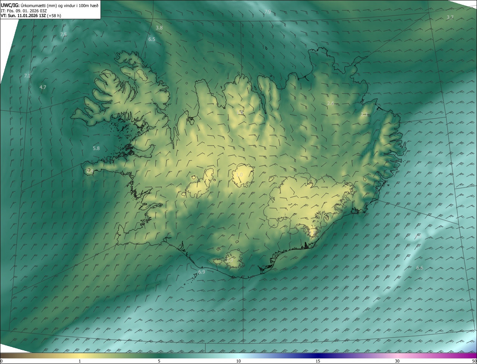Viewport: 477px width, 364px height.
Task: Click the 0 tick on the colour scale
Action: (x=1, y=361)
